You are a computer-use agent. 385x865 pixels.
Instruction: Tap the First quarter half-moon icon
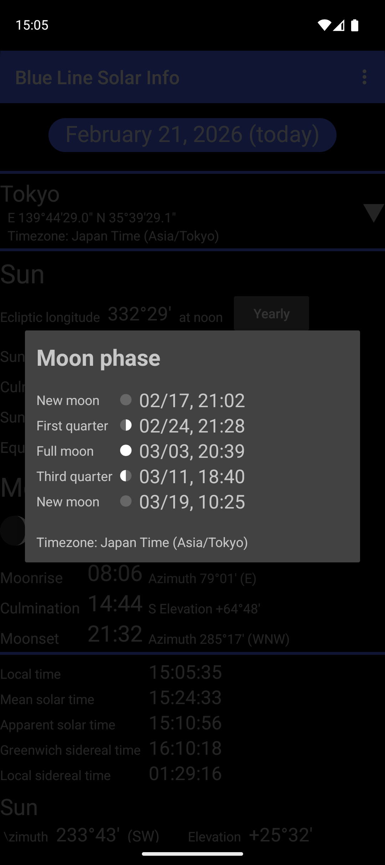point(126,425)
